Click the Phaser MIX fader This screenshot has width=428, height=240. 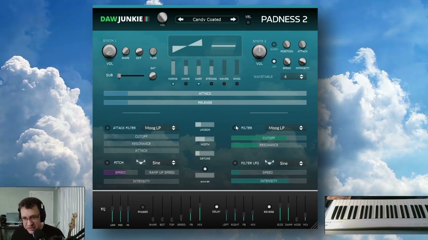point(200,209)
